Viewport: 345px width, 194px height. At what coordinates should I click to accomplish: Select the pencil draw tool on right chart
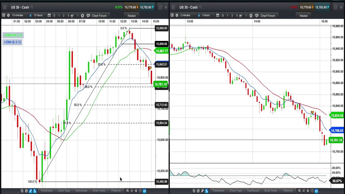202,191
